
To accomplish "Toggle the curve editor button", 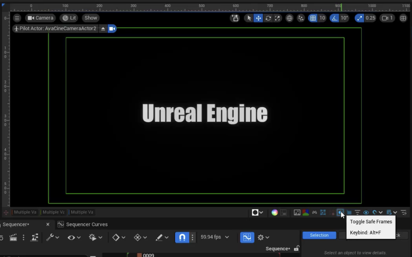I will [247, 238].
